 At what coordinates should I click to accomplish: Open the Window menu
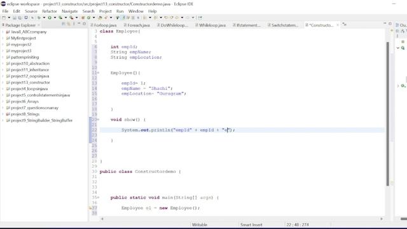click(x=135, y=11)
